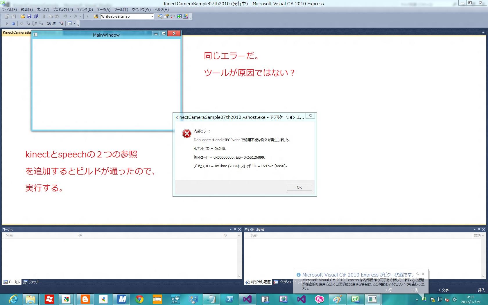This screenshot has width=488, height=305.
Task: Click the Step Into debug icon
Action: point(28,23)
